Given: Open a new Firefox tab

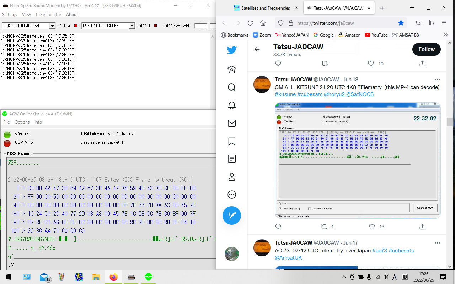Looking at the screenshot, I should tap(382, 8).
